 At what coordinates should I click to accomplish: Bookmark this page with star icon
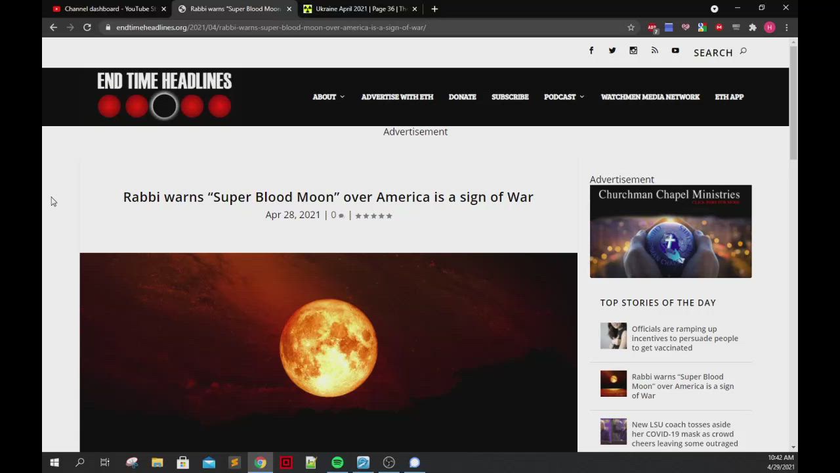click(x=631, y=28)
